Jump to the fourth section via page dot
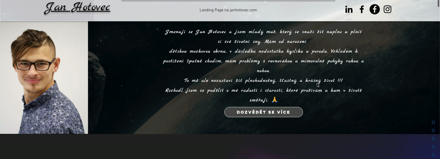Image resolution: width=440 pixels, height=159 pixels. [433, 147]
